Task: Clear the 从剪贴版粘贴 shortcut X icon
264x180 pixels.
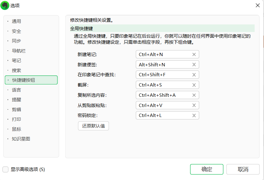Action: (194, 105)
